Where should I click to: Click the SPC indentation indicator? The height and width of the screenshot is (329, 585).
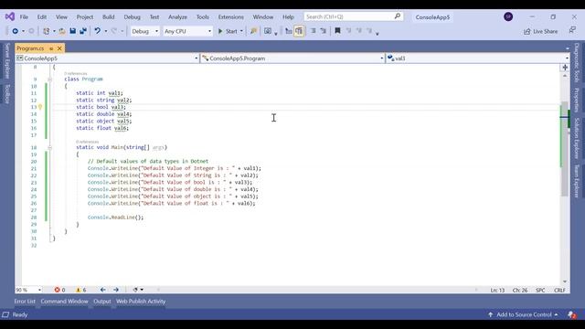[540, 290]
